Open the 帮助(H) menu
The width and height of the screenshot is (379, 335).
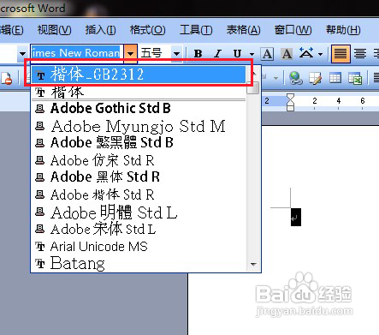click(x=343, y=30)
